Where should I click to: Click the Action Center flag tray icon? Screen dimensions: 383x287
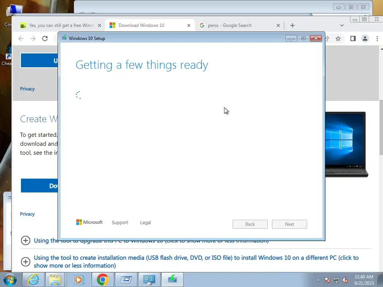327,280
